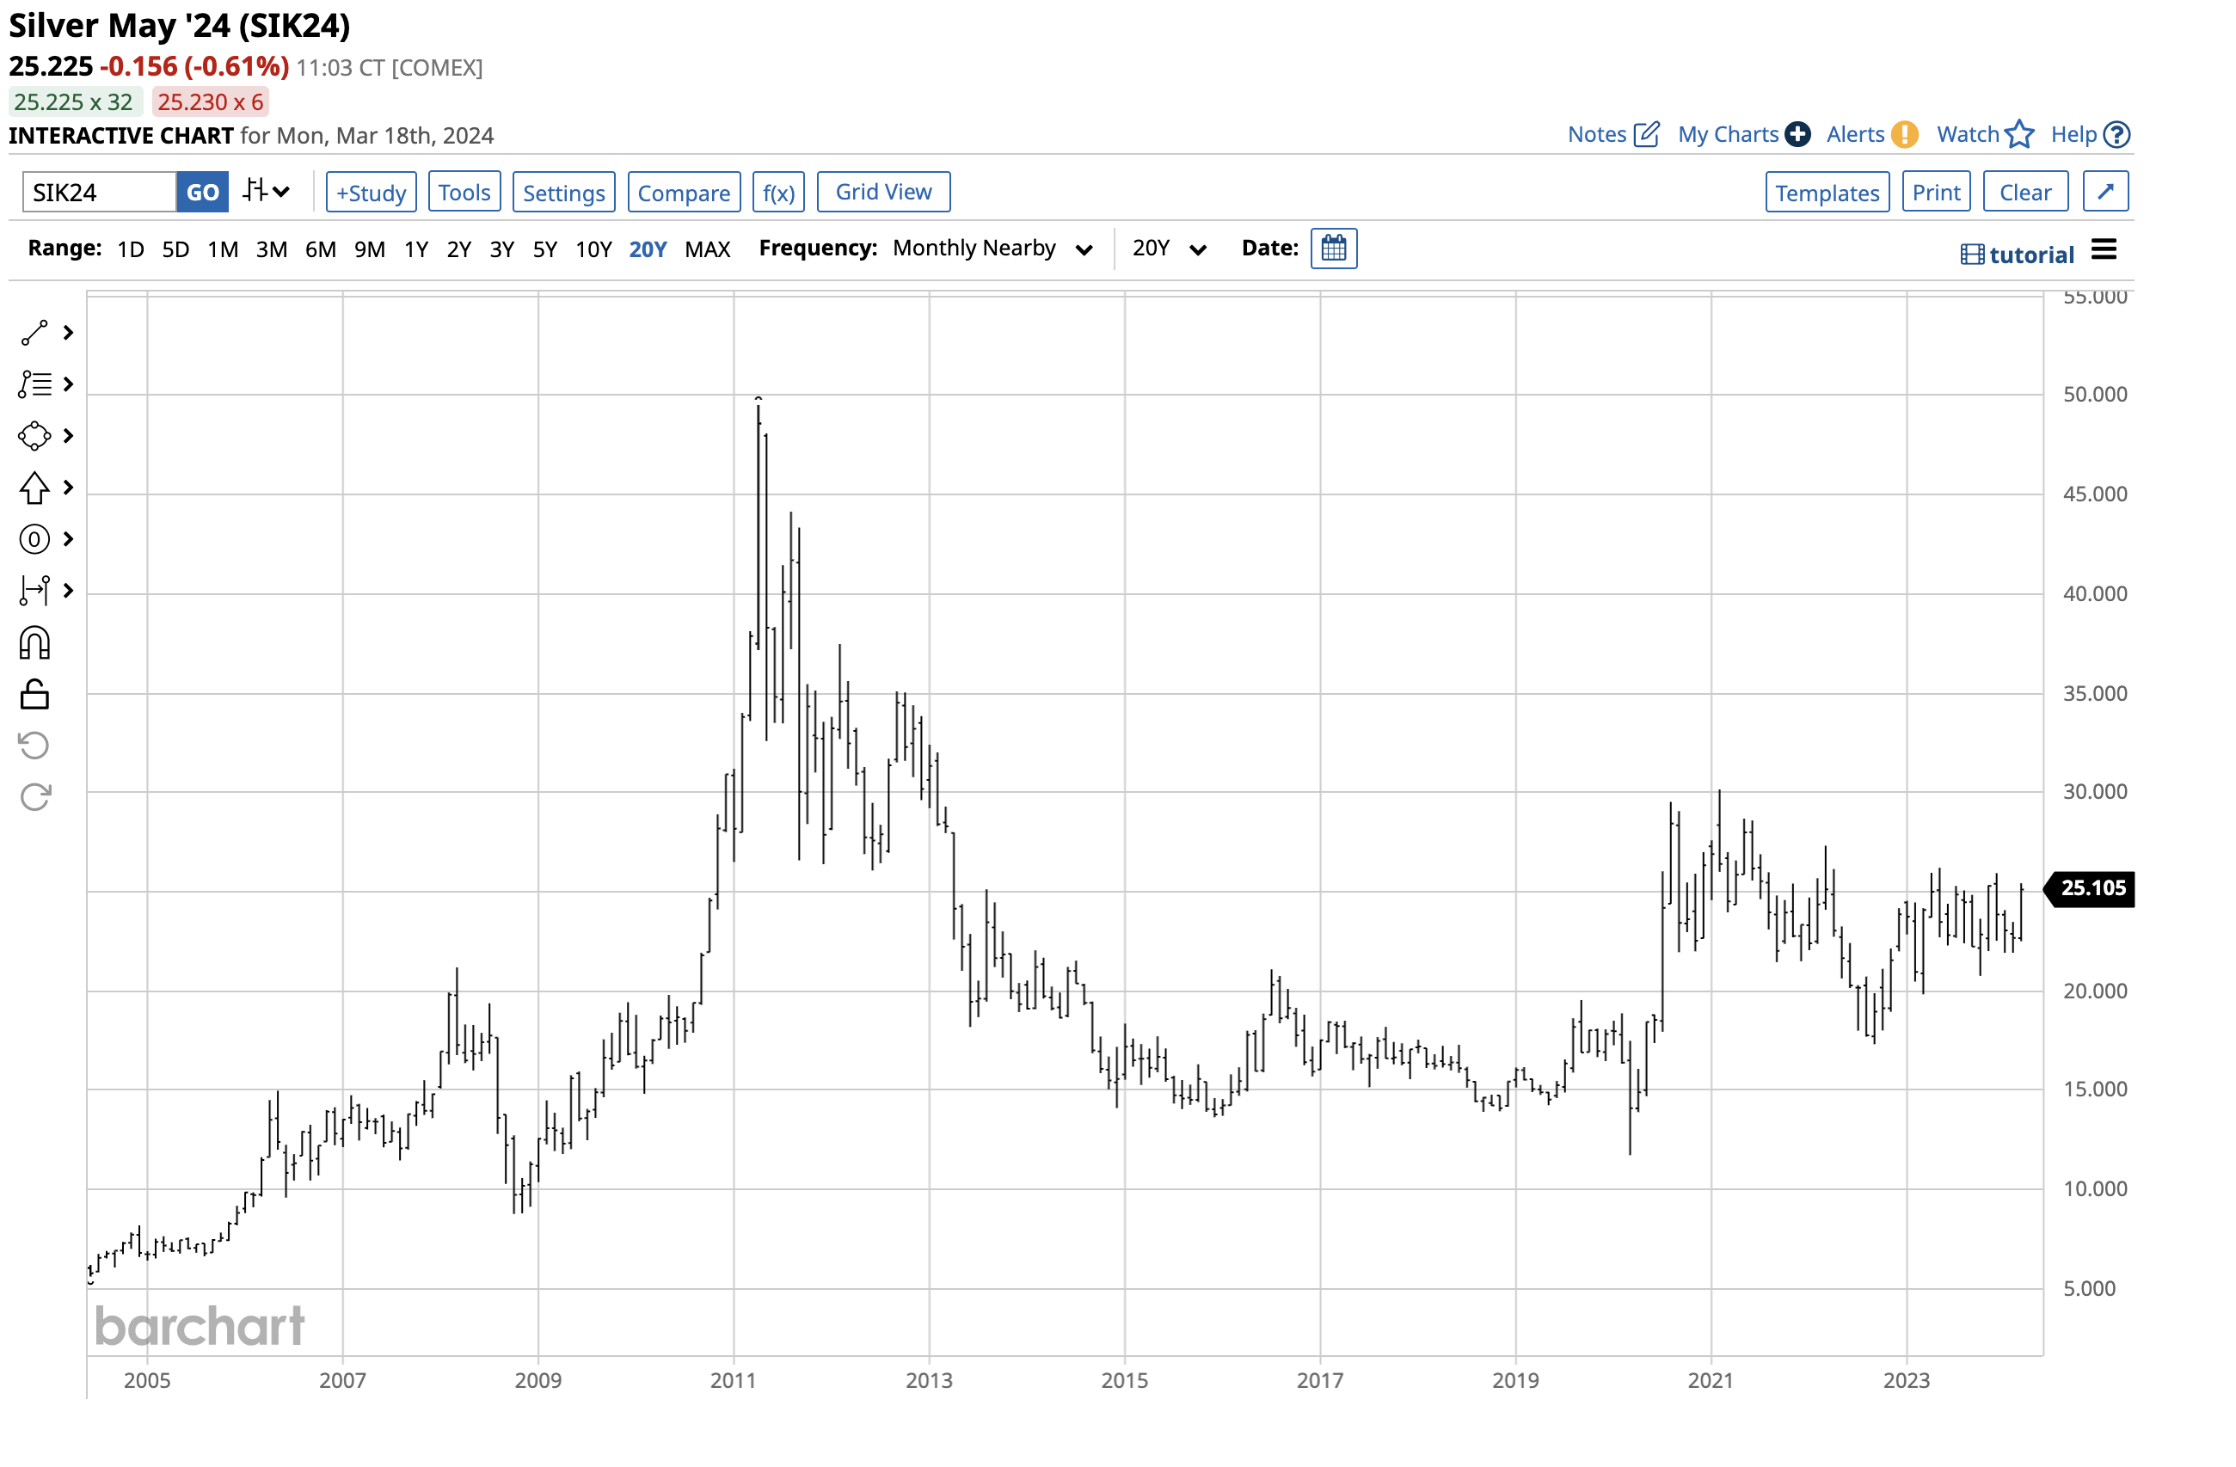Open the measurement calipers tool

(x=34, y=591)
